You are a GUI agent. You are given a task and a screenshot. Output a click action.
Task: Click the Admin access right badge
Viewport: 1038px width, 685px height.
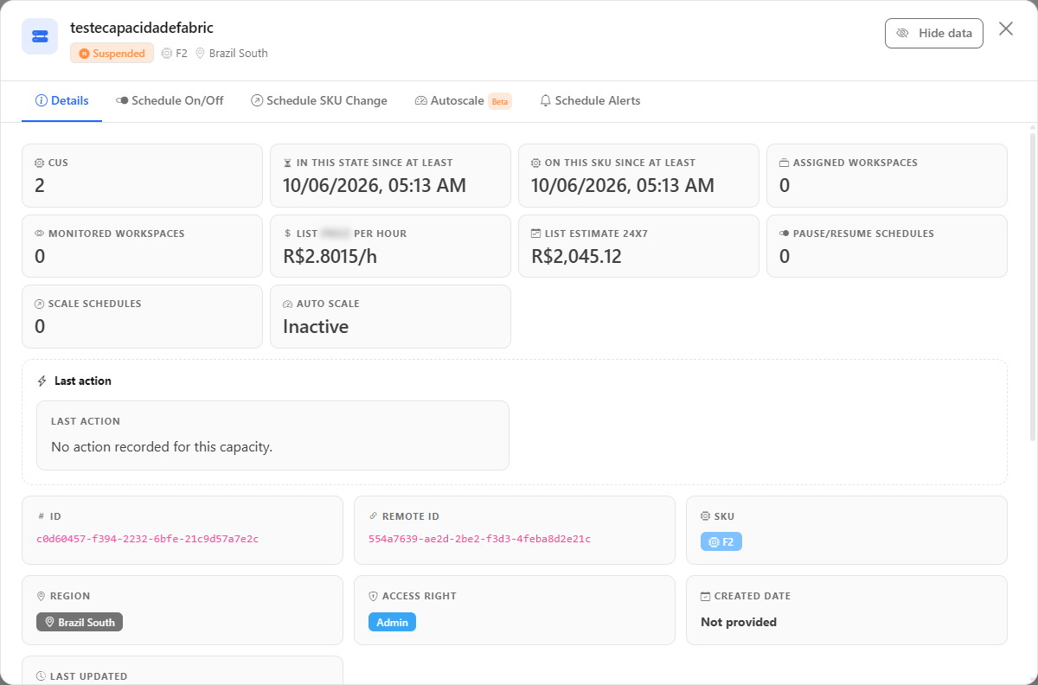pos(392,622)
